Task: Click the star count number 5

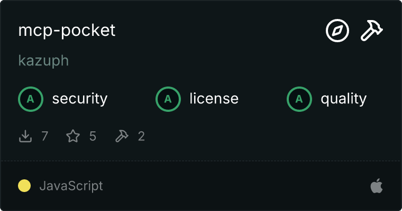Action: tap(93, 137)
